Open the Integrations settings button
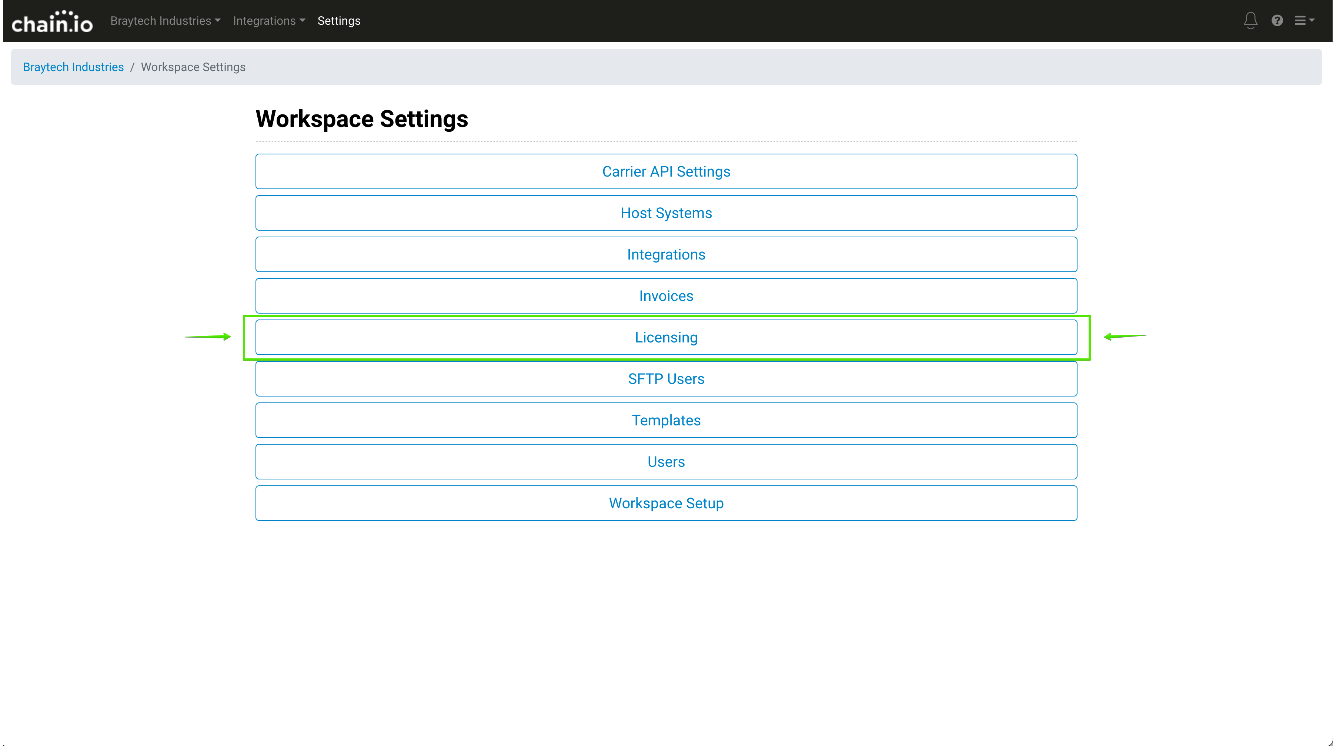 pos(666,255)
